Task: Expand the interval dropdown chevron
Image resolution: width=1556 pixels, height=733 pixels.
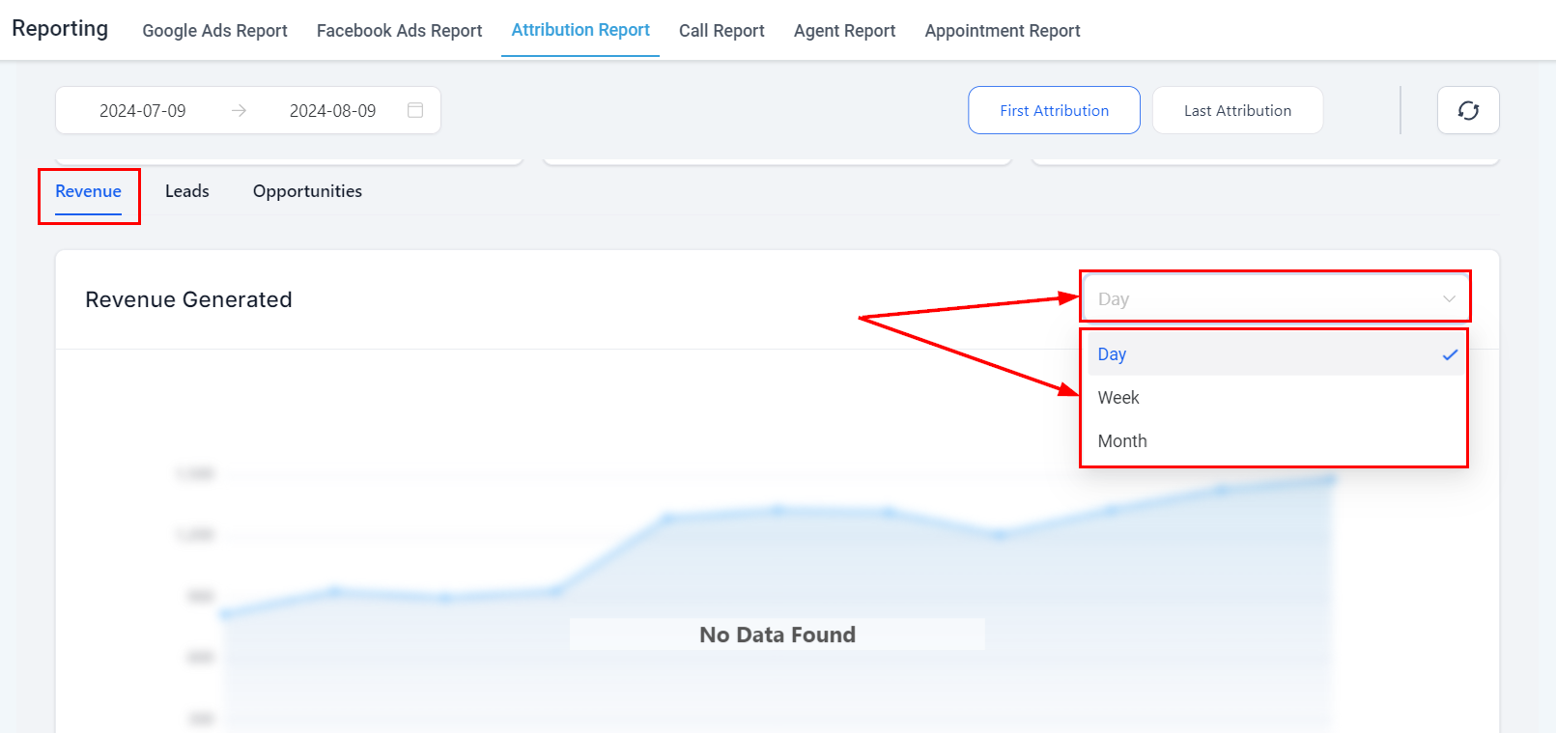Action: pos(1448,299)
